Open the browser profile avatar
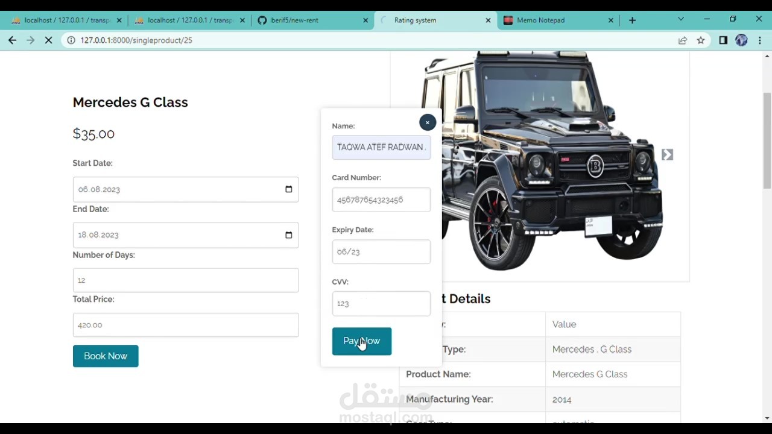 click(741, 40)
